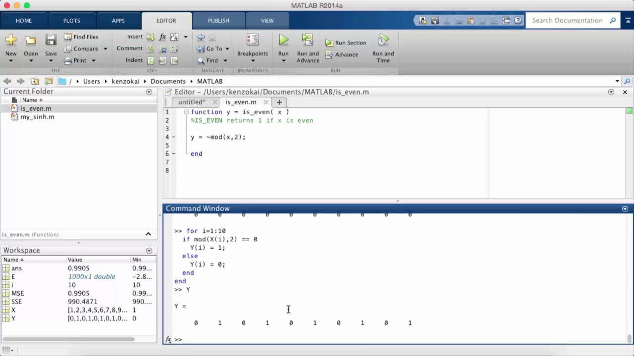Switch to the APPS tab
Screen dimensions: 634x356
(118, 20)
